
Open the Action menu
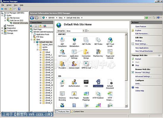pyautogui.click(x=9, y=5)
